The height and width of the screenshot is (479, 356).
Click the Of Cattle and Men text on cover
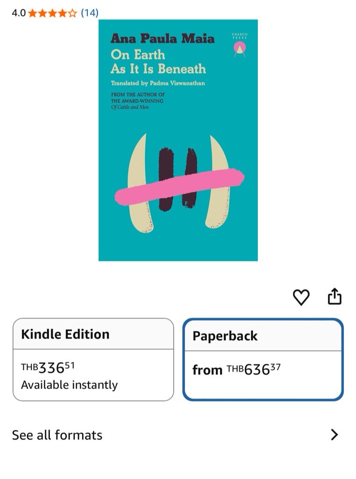pos(130,107)
